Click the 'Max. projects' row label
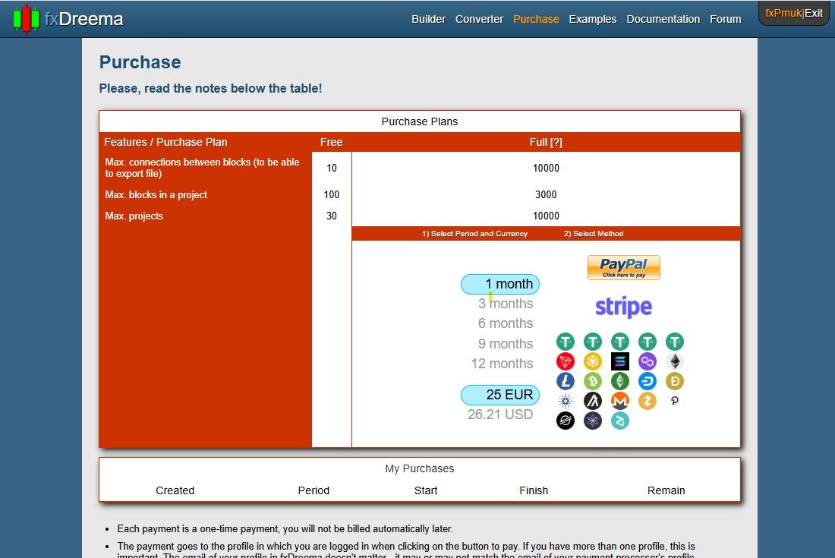 pyautogui.click(x=134, y=216)
